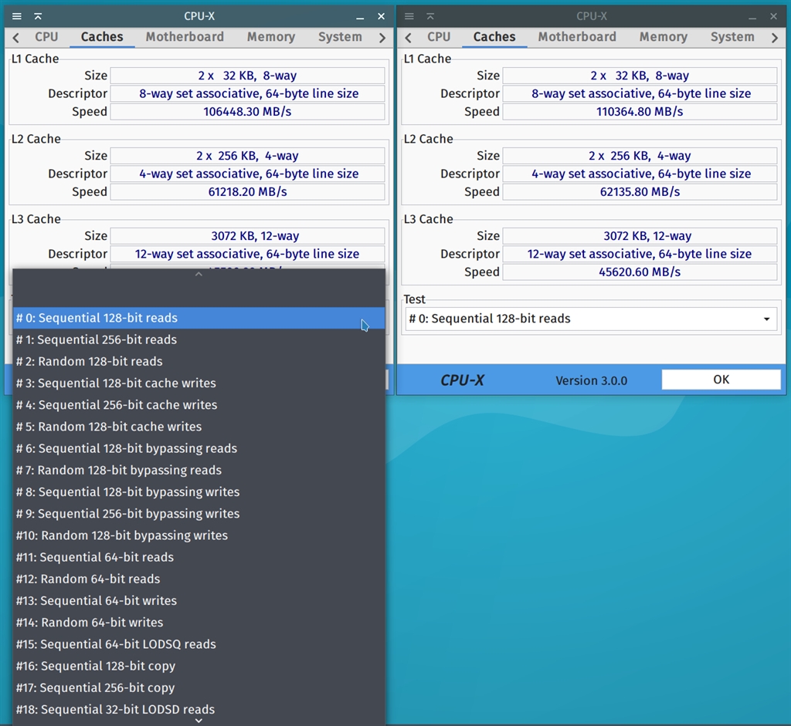Pick #2: Random 128-bit reads

pos(199,361)
